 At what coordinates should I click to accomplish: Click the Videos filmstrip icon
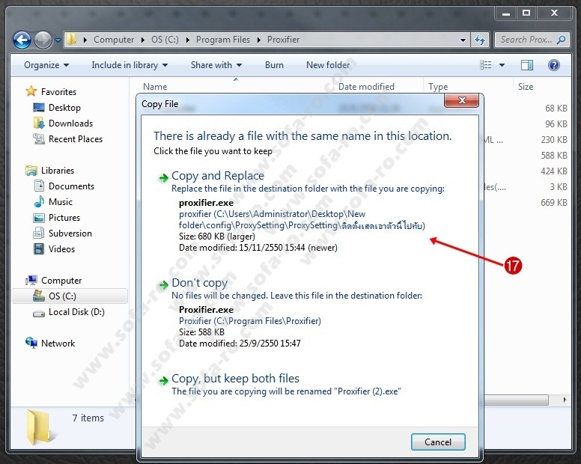click(38, 249)
